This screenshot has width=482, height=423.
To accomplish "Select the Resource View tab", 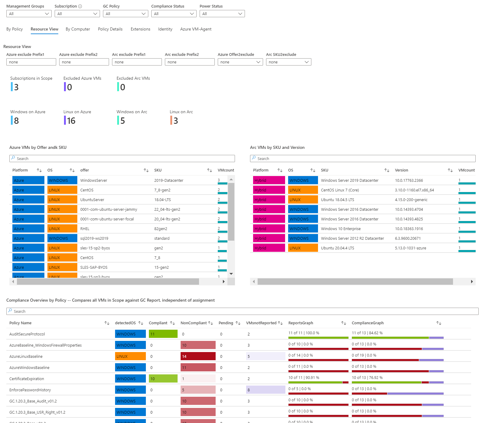I will point(44,29).
